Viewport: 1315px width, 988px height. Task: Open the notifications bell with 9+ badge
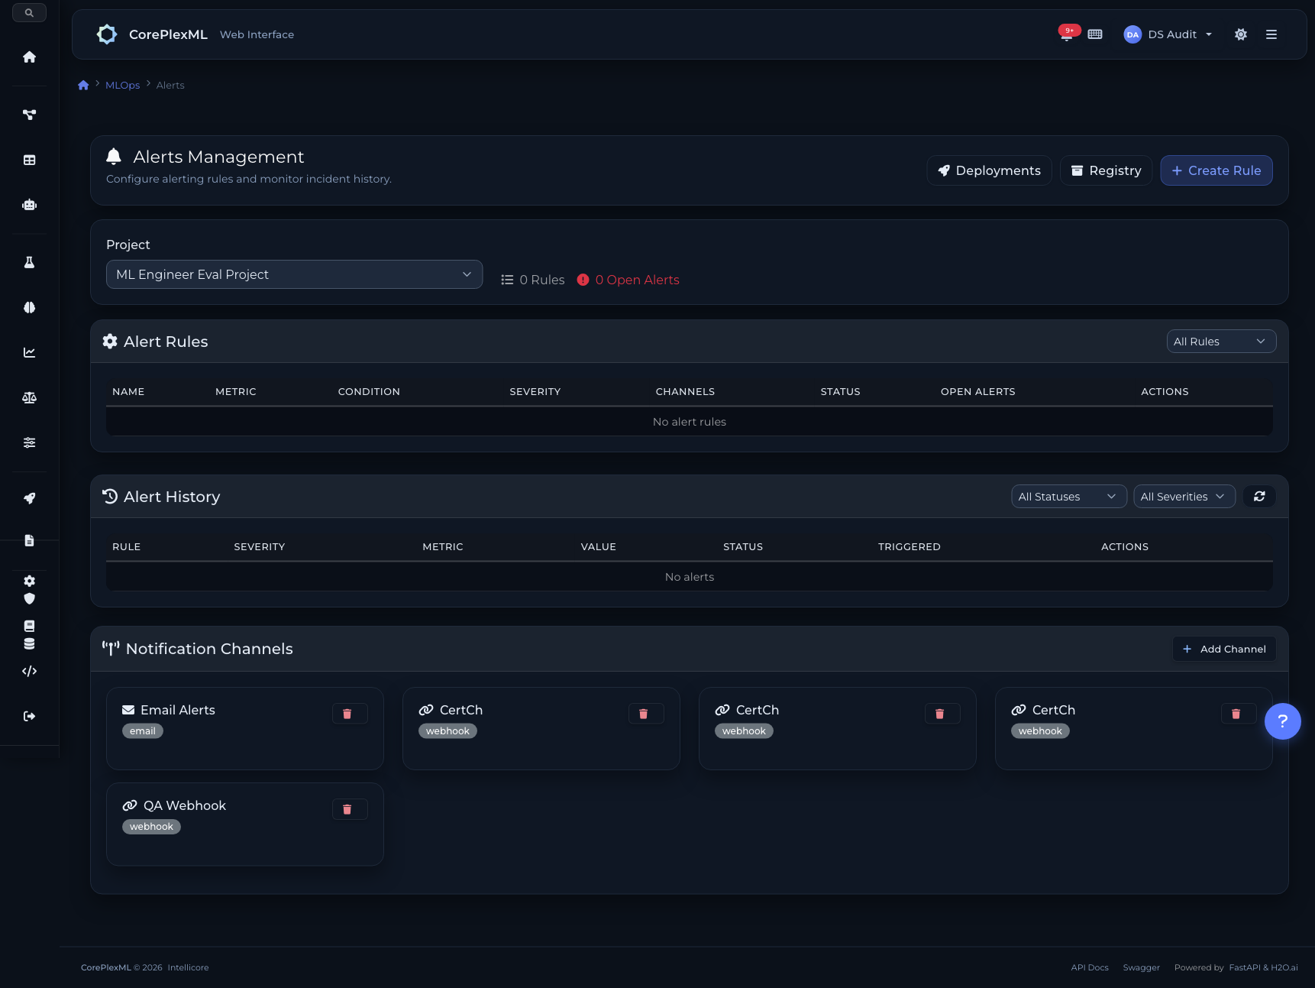[x=1067, y=34]
